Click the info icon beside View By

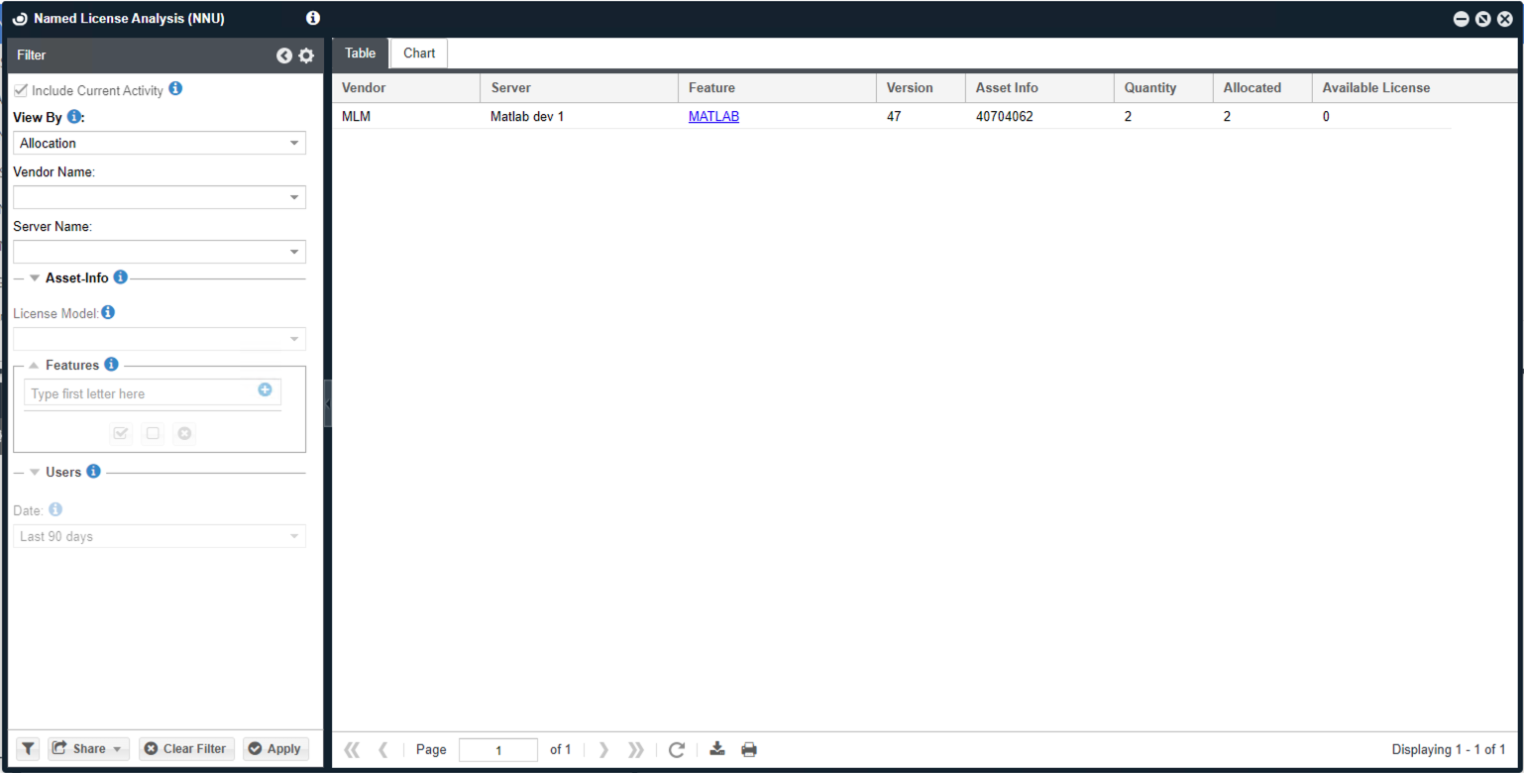pyautogui.click(x=74, y=117)
